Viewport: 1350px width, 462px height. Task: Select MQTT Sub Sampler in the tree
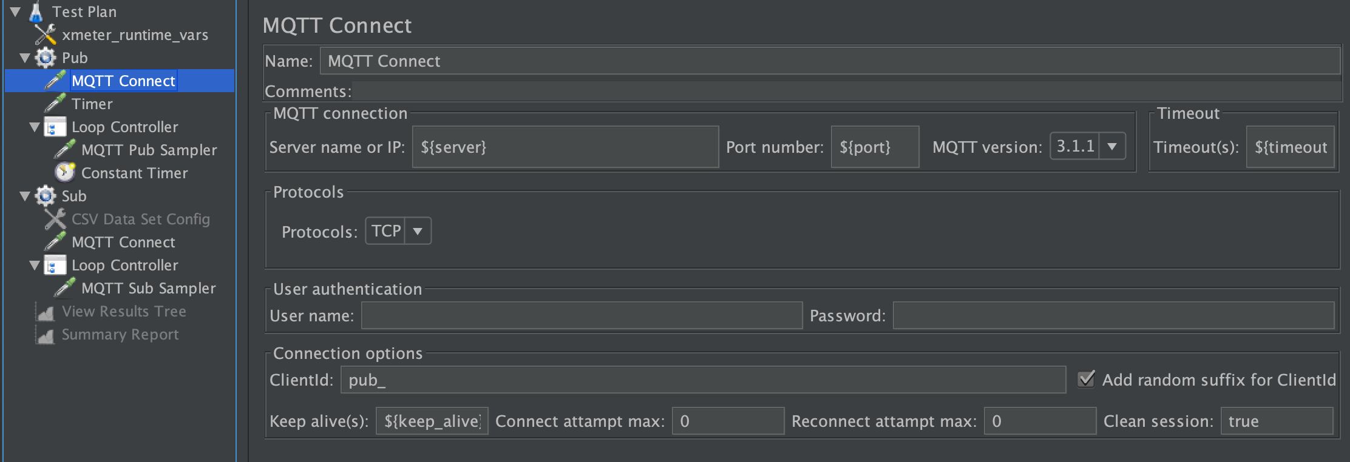pyautogui.click(x=149, y=288)
